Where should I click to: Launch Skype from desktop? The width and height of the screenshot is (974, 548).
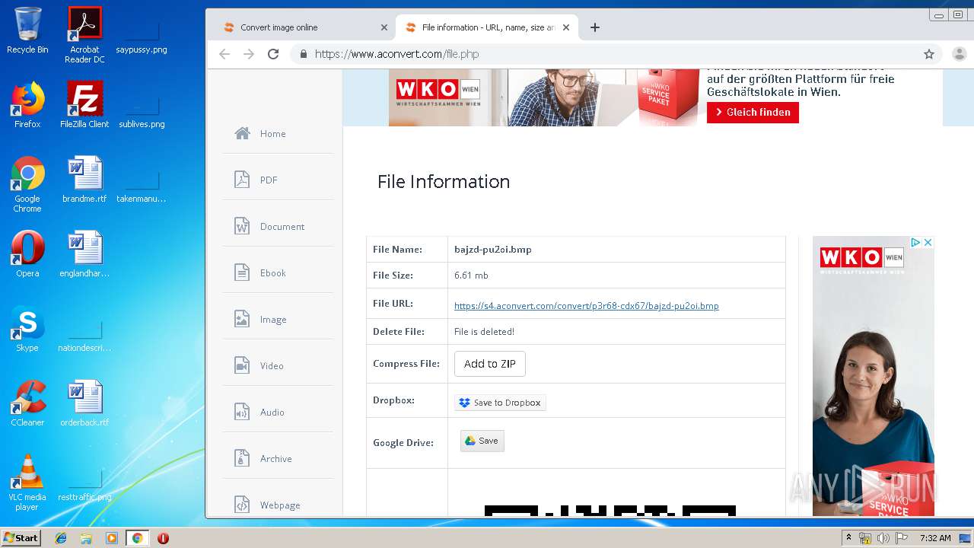click(27, 329)
